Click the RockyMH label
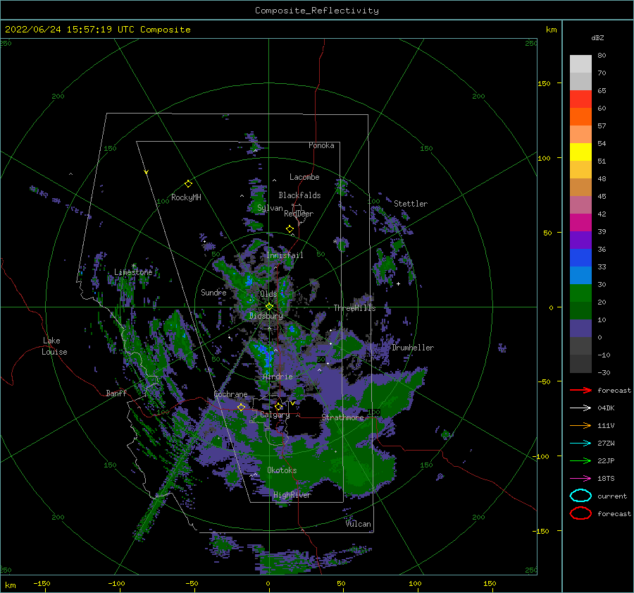This screenshot has width=634, height=593. click(186, 197)
